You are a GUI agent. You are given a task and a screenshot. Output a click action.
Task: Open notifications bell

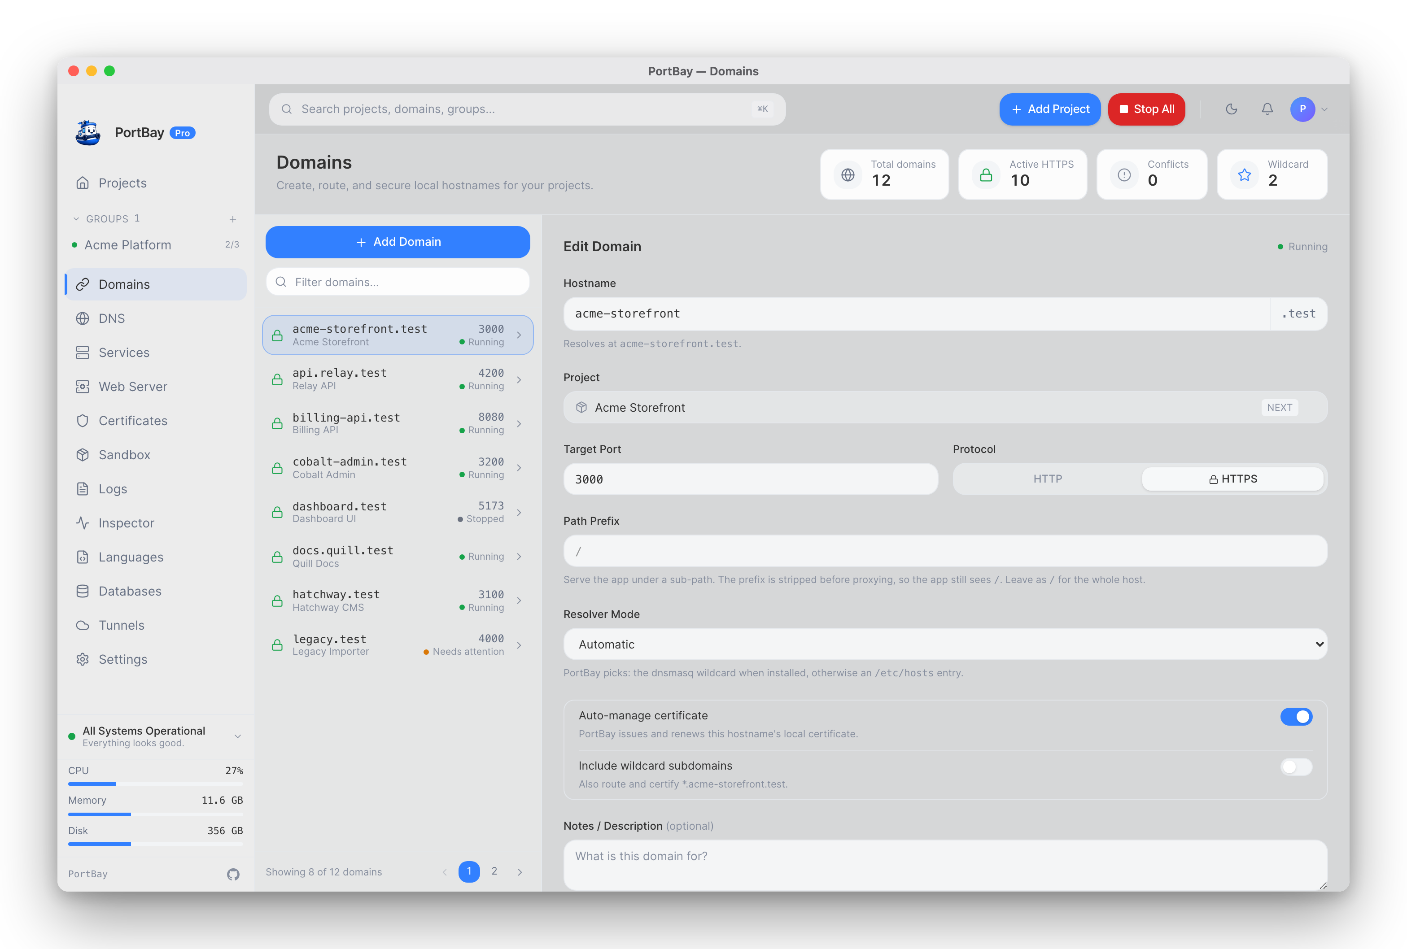coord(1267,109)
